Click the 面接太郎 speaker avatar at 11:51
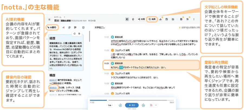Screen dimensions: 244x110 tap(112, 63)
